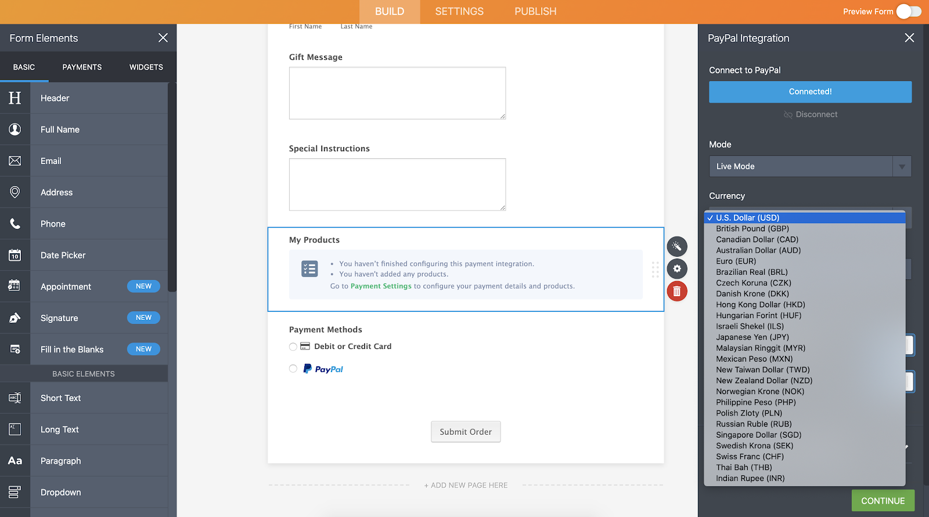Click into the Special Instructions text area
This screenshot has height=517, width=929.
click(x=397, y=184)
